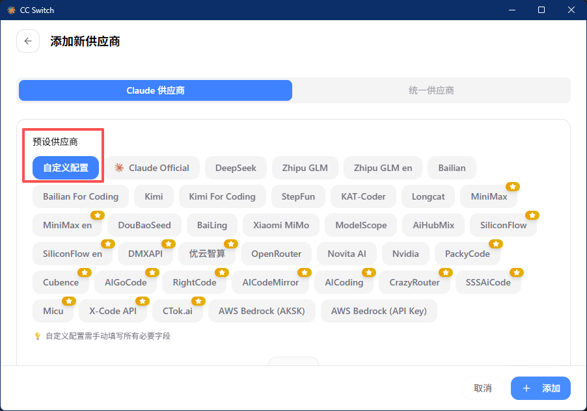This screenshot has height=411, width=587.
Task: Choose the Novita AI preset
Action: click(x=347, y=254)
